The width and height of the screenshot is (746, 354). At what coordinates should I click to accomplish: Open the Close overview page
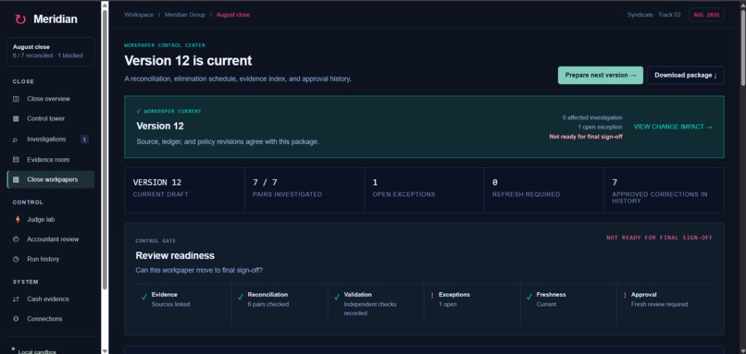[50, 99]
